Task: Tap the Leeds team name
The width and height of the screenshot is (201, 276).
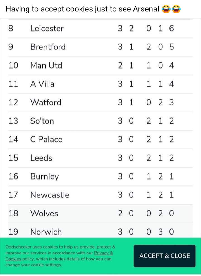Action: tap(41, 158)
